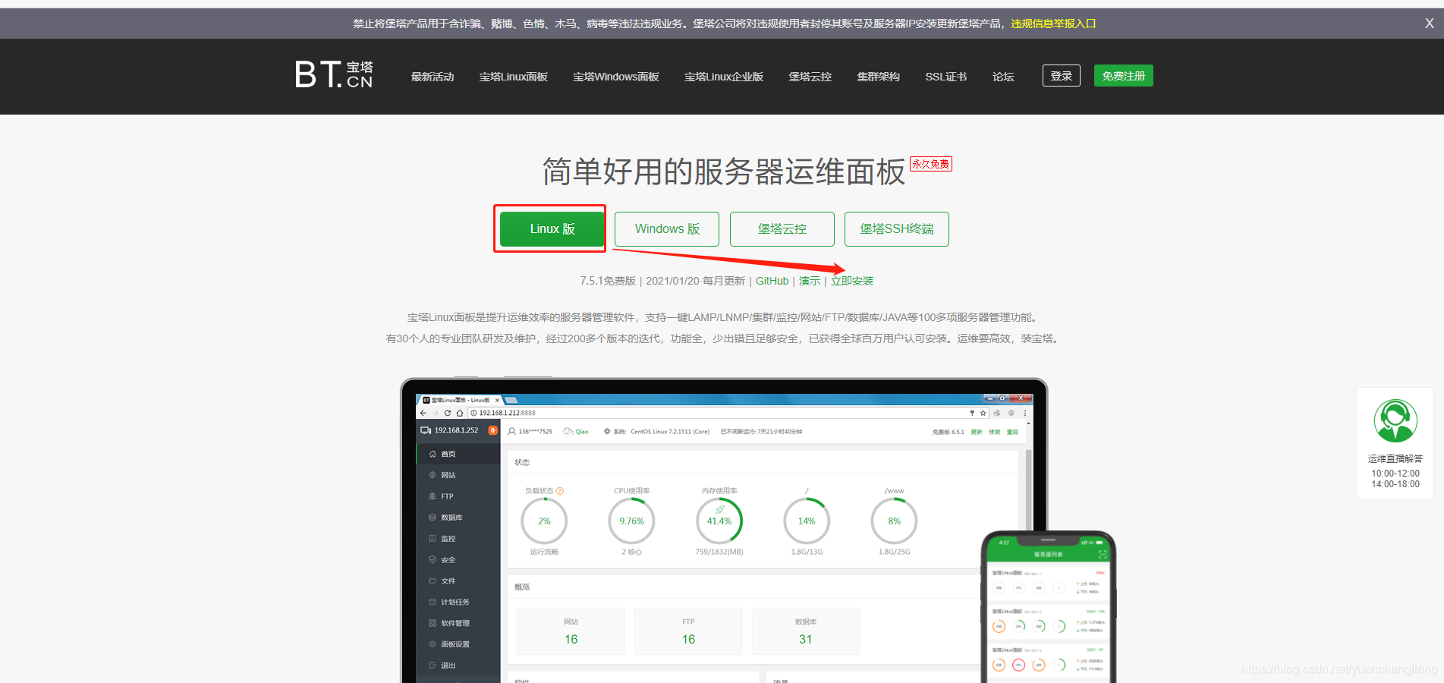
Task: Click the 运维直播解答 text
Action: 1395,458
